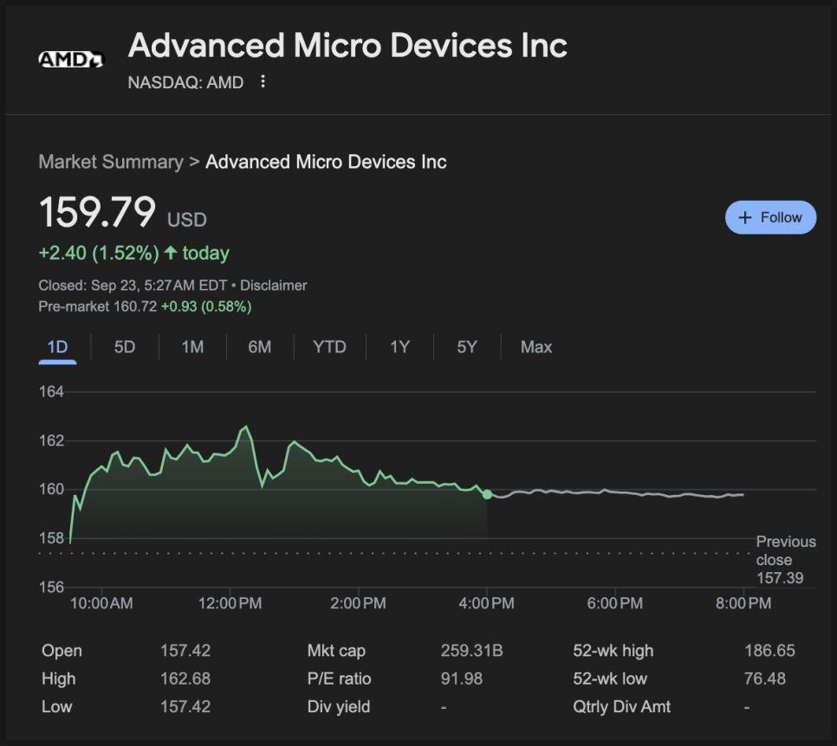
Task: Select the 1D chart range tab
Action: pyautogui.click(x=58, y=347)
